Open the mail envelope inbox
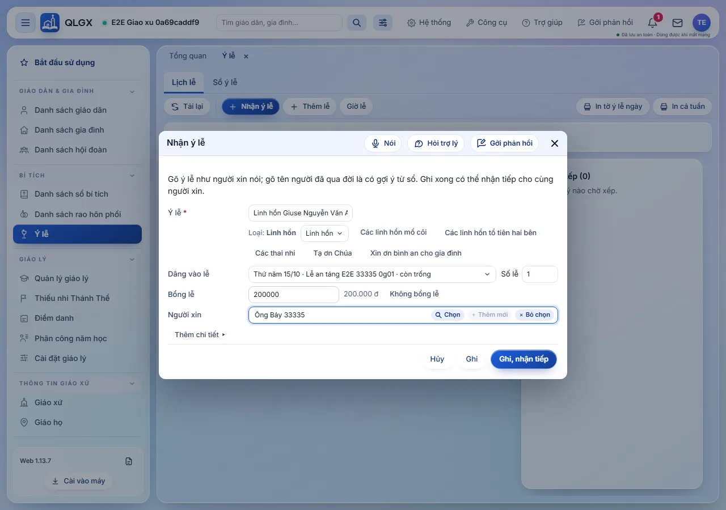726x510 pixels. tap(677, 23)
